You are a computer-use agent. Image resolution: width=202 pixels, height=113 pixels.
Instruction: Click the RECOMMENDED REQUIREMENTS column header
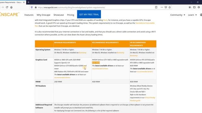click(x=105, y=42)
